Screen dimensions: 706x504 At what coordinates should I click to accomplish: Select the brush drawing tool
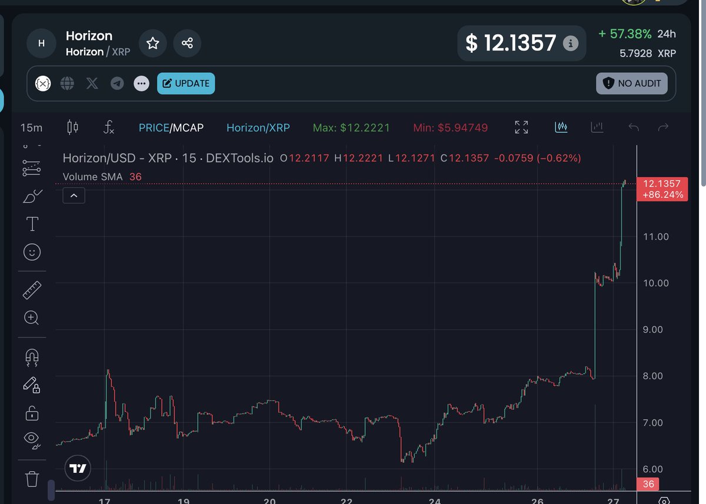tap(32, 196)
